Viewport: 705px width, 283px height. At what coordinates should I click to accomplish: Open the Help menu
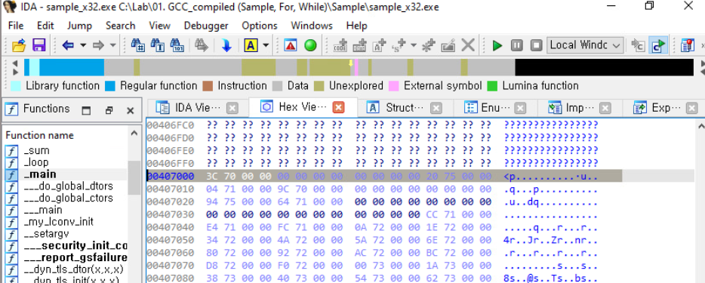[357, 26]
